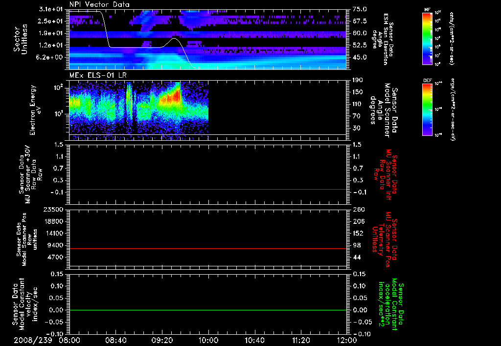
Task: Click the 08:40 time axis label
Action: pos(115,340)
